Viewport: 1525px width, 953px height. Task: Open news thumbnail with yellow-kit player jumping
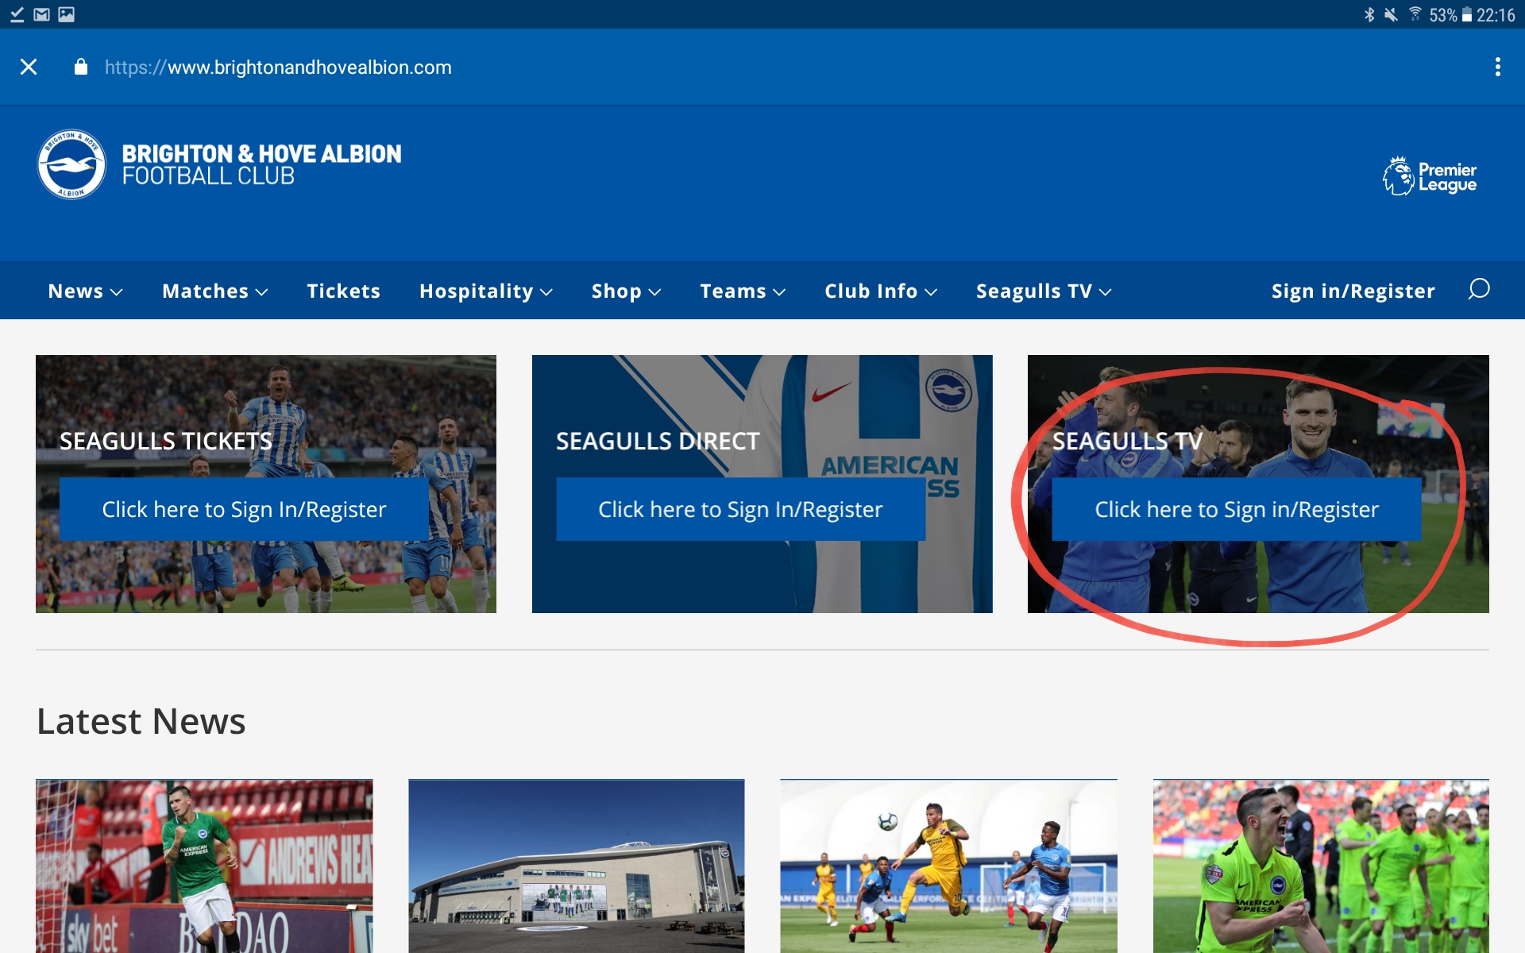point(948,866)
